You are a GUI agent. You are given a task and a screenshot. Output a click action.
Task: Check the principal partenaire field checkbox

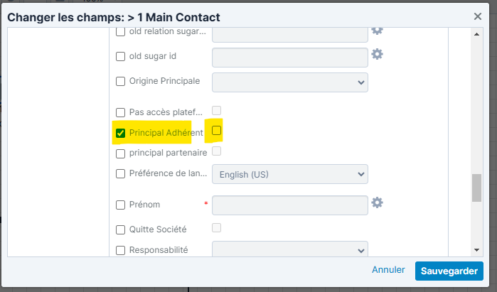tap(120, 153)
